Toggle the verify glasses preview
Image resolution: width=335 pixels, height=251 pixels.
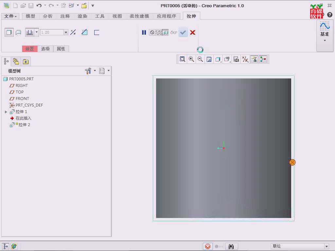174,32
